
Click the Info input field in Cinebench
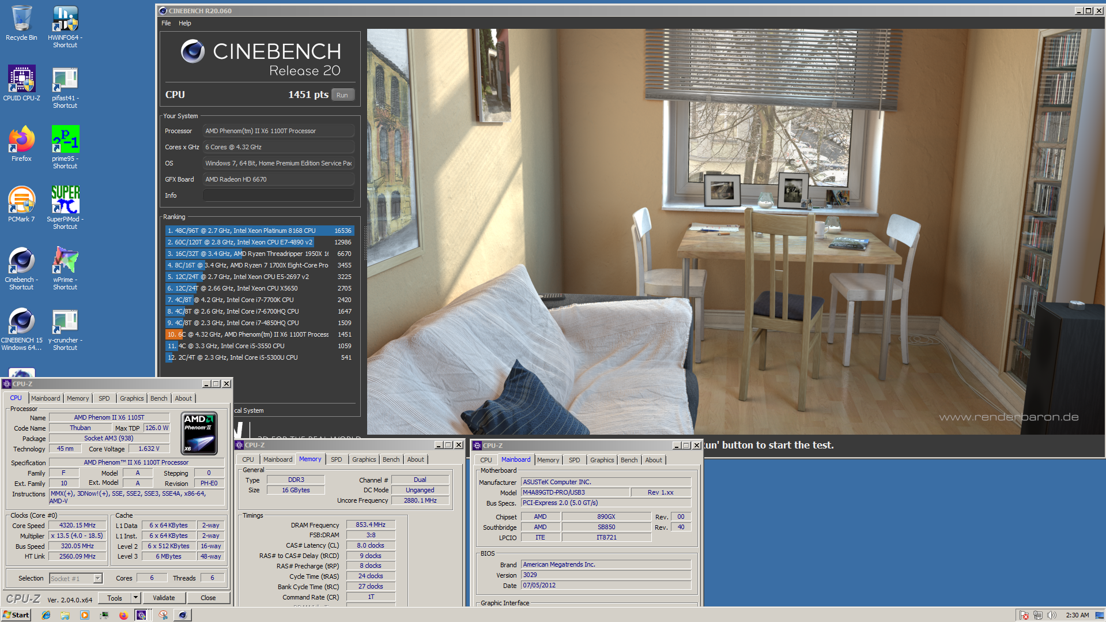coord(278,195)
